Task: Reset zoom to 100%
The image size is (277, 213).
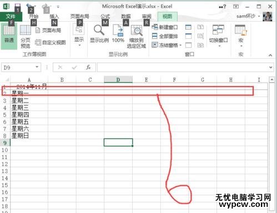Action: point(118,34)
